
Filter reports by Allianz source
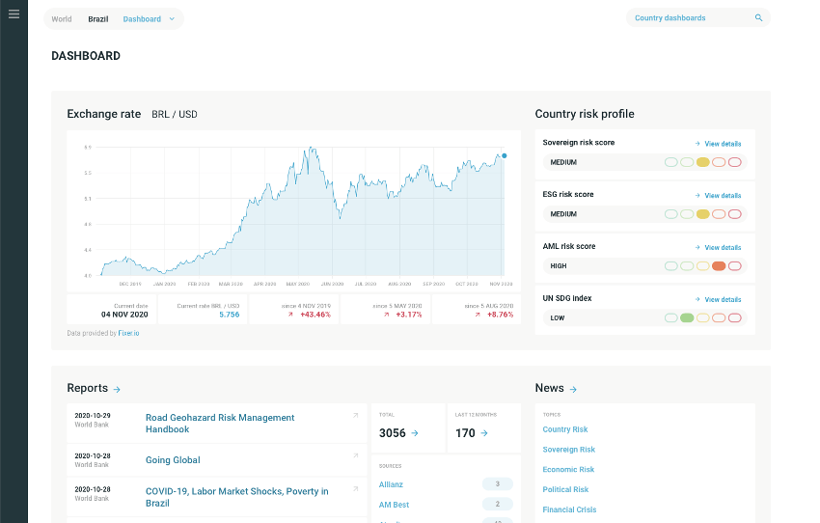(391, 484)
